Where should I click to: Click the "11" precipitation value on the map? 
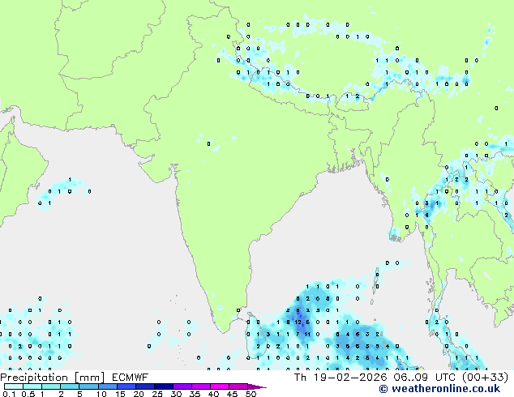coord(307,334)
